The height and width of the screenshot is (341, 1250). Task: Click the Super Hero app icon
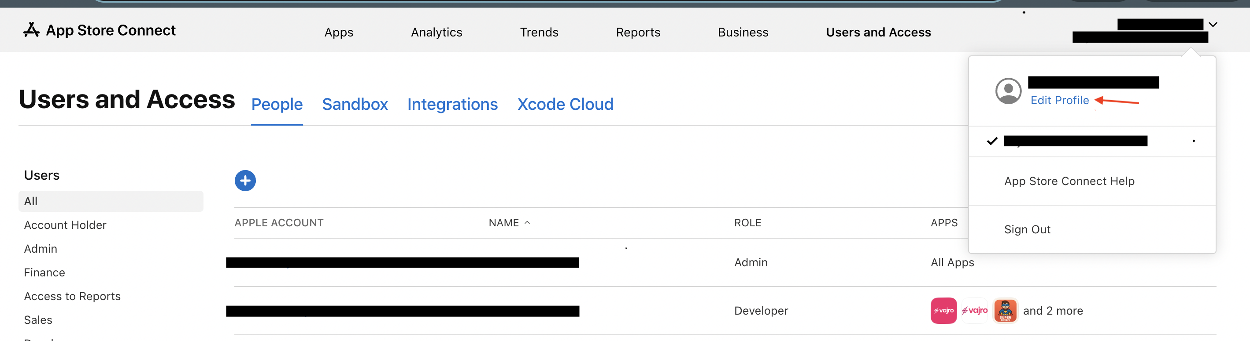pyautogui.click(x=1005, y=311)
